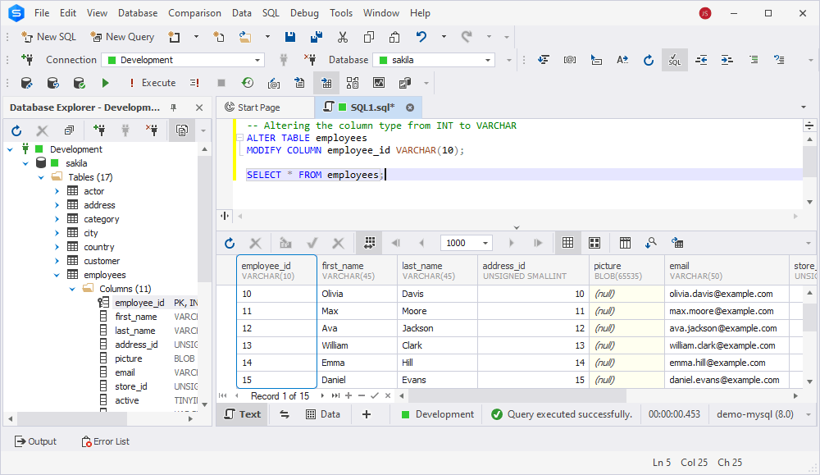Switch results to card view icon

(594, 242)
